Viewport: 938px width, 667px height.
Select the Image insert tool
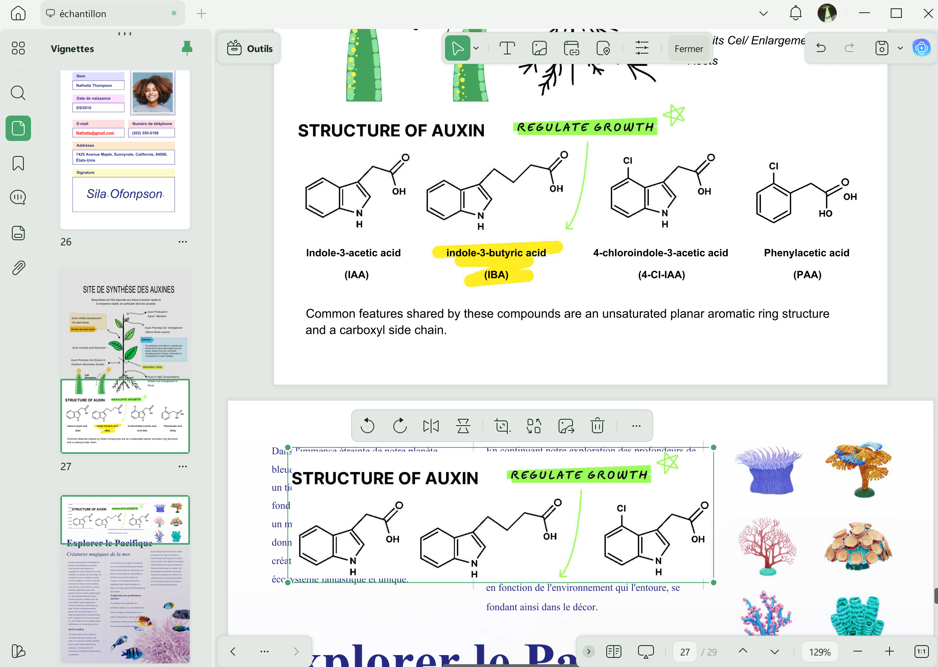[x=539, y=48]
